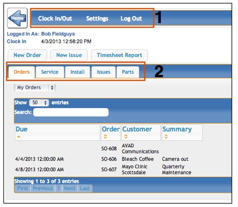This screenshot has width=238, height=207.
Task: Sort the Order column via its arrows
Action: 105,137
